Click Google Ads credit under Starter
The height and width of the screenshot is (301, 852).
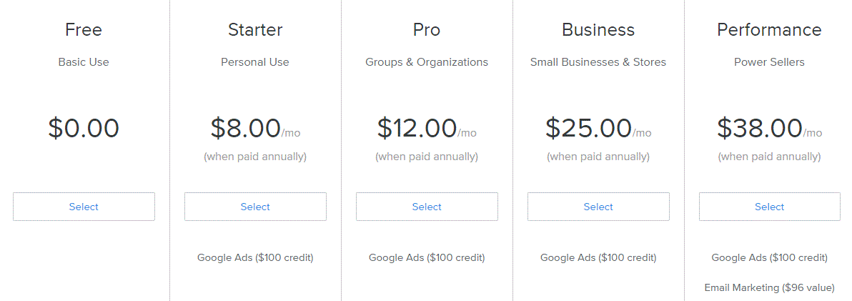(255, 257)
